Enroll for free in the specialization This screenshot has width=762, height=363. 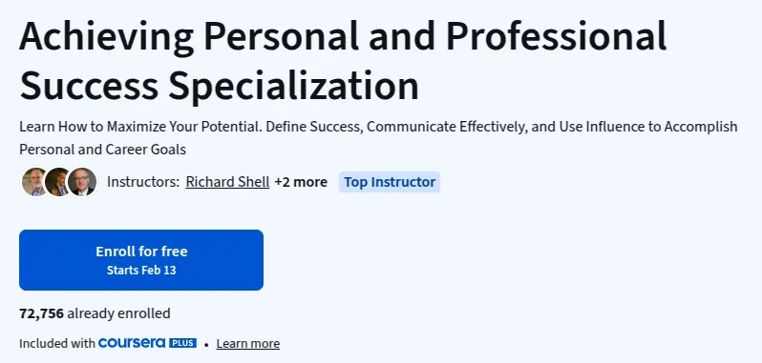pyautogui.click(x=141, y=260)
